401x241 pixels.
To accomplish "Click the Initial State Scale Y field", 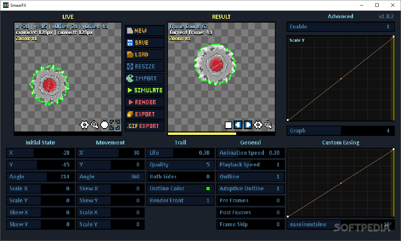I will pyautogui.click(x=40, y=200).
